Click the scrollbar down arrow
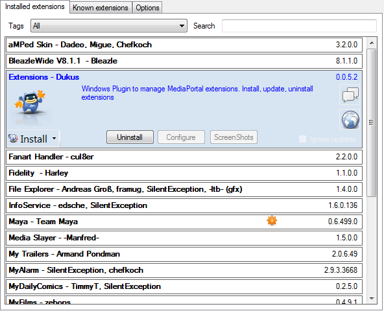This screenshot has height=311, width=384. pyautogui.click(x=372, y=299)
